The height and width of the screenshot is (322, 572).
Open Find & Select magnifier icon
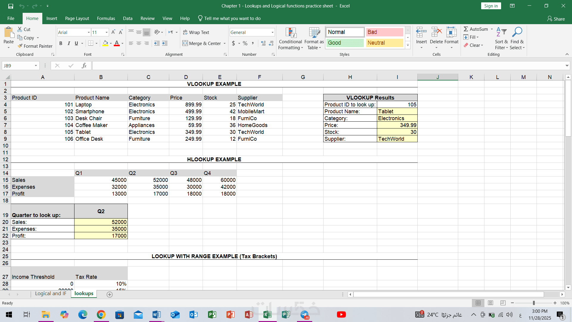click(517, 32)
